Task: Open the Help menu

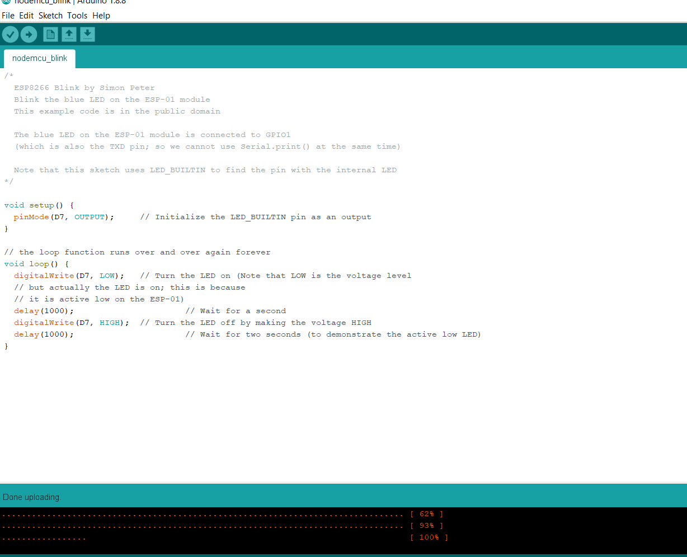Action: [x=101, y=16]
